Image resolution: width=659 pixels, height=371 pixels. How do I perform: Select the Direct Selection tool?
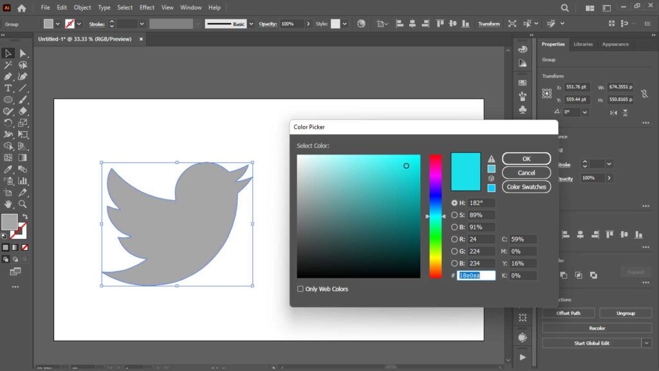[x=23, y=53]
